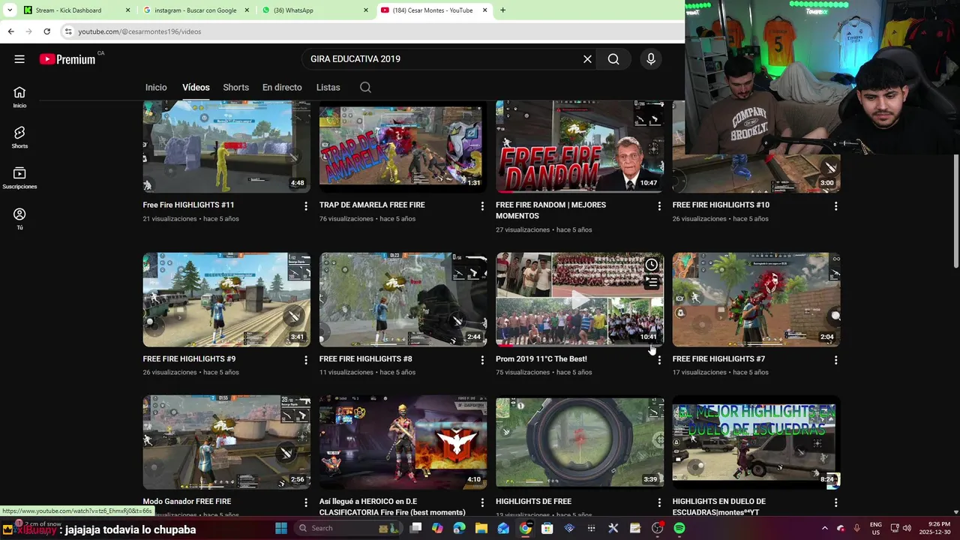Open Task View from the taskbar
The image size is (960, 540).
[415, 528]
